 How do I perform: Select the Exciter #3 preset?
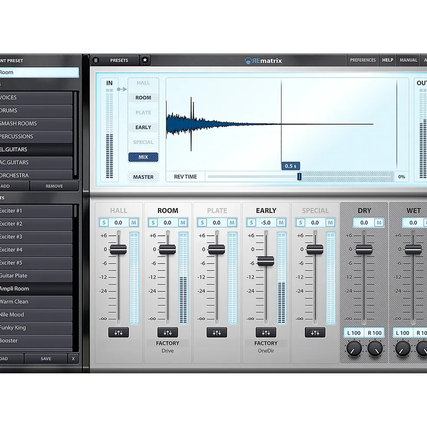coord(36,237)
